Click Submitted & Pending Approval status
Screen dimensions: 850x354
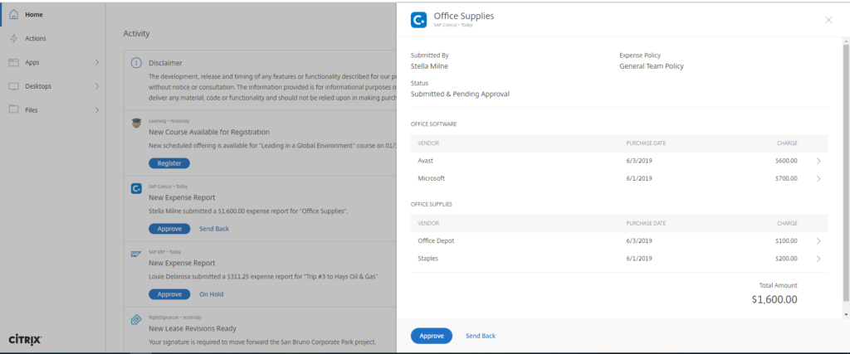460,94
